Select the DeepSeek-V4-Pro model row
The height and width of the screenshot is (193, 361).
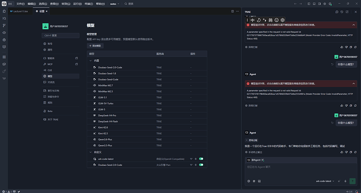(147, 115)
